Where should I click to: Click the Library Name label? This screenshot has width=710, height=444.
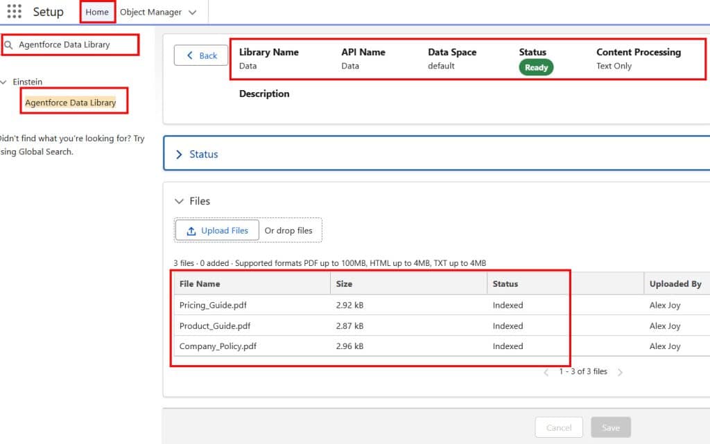(x=268, y=52)
